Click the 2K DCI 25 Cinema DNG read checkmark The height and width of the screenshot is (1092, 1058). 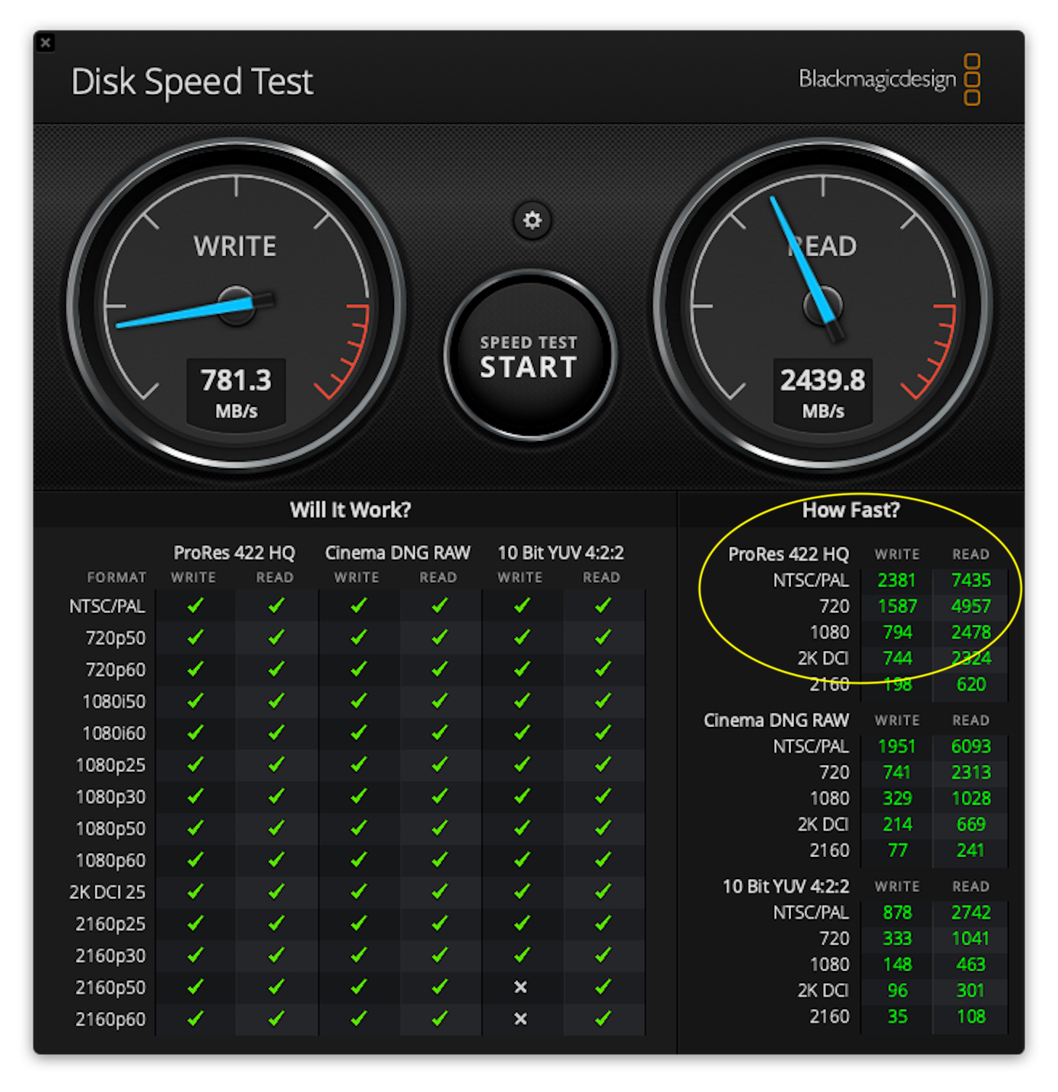click(x=440, y=892)
